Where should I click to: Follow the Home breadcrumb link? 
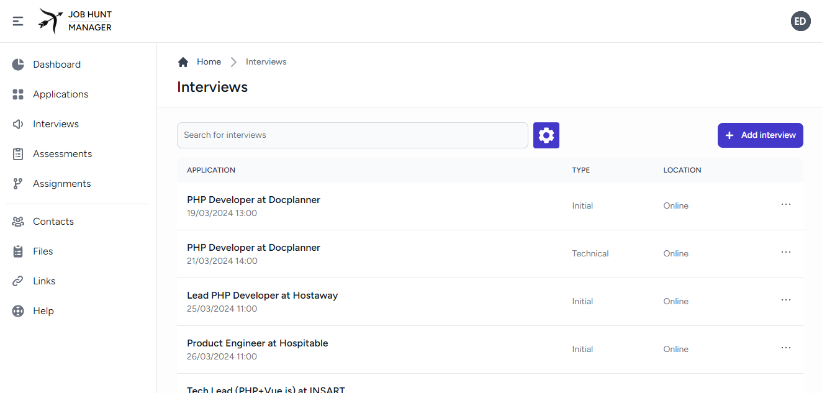[209, 62]
